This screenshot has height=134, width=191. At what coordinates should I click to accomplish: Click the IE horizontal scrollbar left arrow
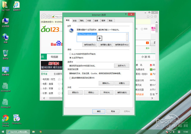pyautogui.click(x=44, y=98)
